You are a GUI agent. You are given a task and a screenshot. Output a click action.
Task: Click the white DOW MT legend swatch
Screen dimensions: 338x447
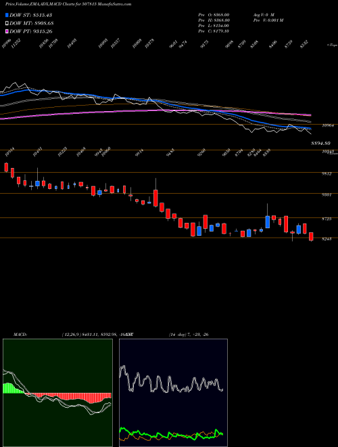tap(7, 23)
